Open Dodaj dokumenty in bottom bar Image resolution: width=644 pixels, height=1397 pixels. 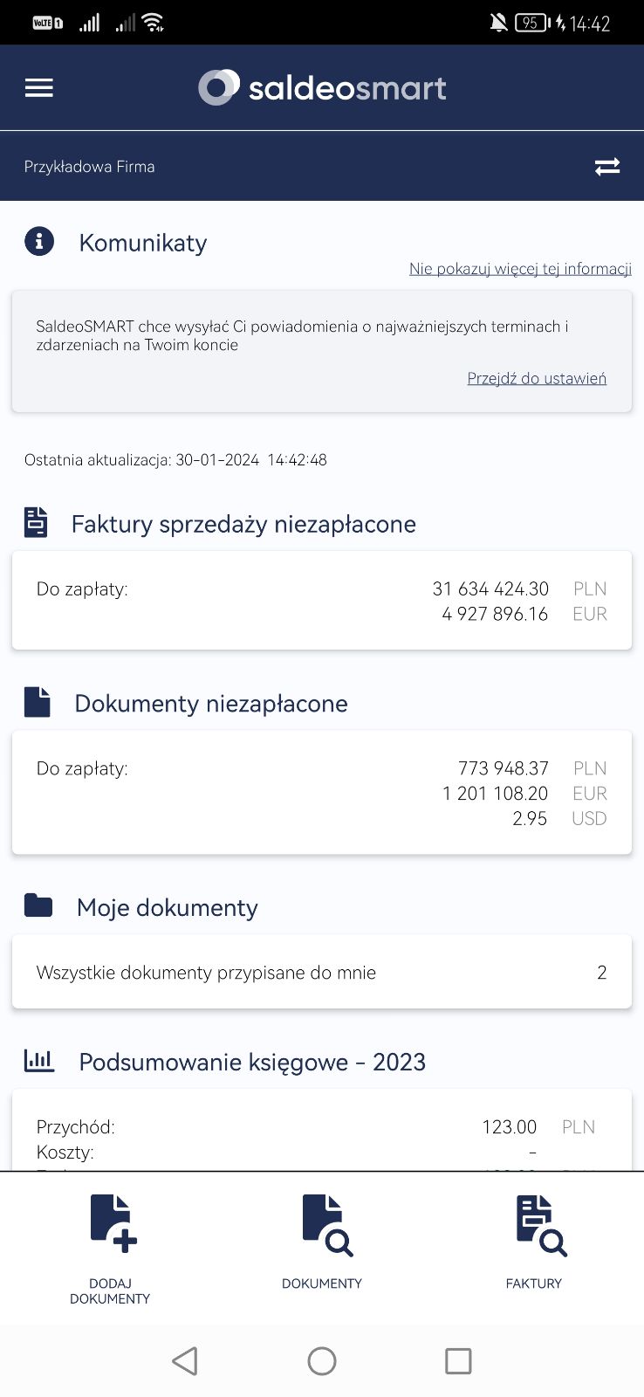110,1250
